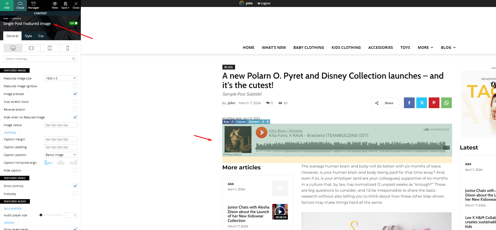Click the Element duplicate icon
Screen dimensions: 496x230
click(x=263, y=122)
